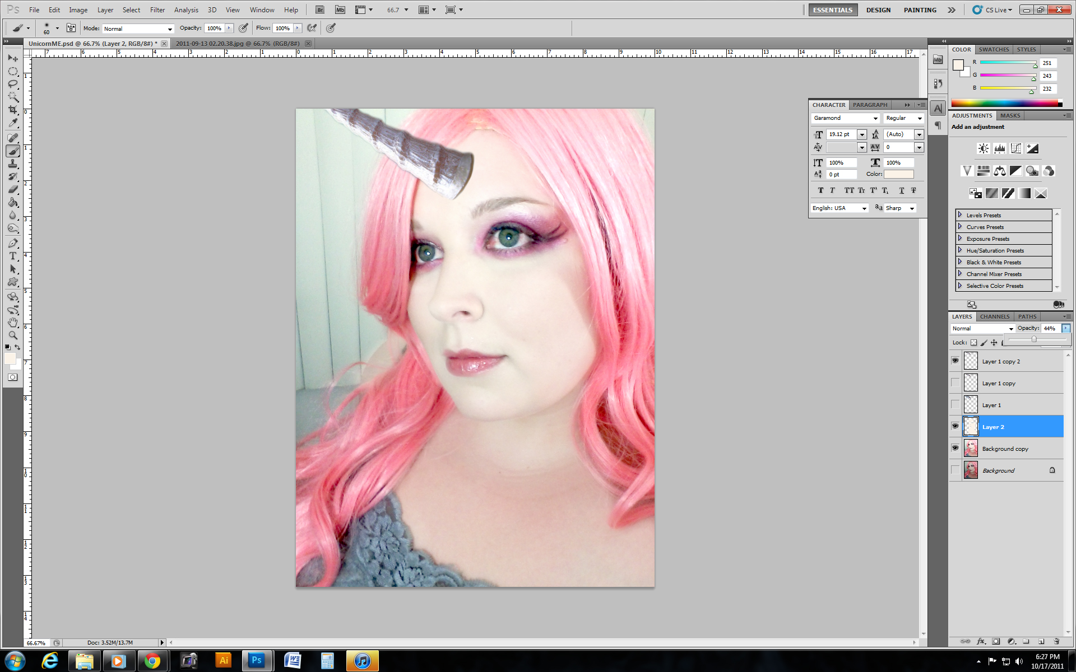Click the brush Opacity 100% field
This screenshot has width=1076, height=672.
[x=214, y=28]
